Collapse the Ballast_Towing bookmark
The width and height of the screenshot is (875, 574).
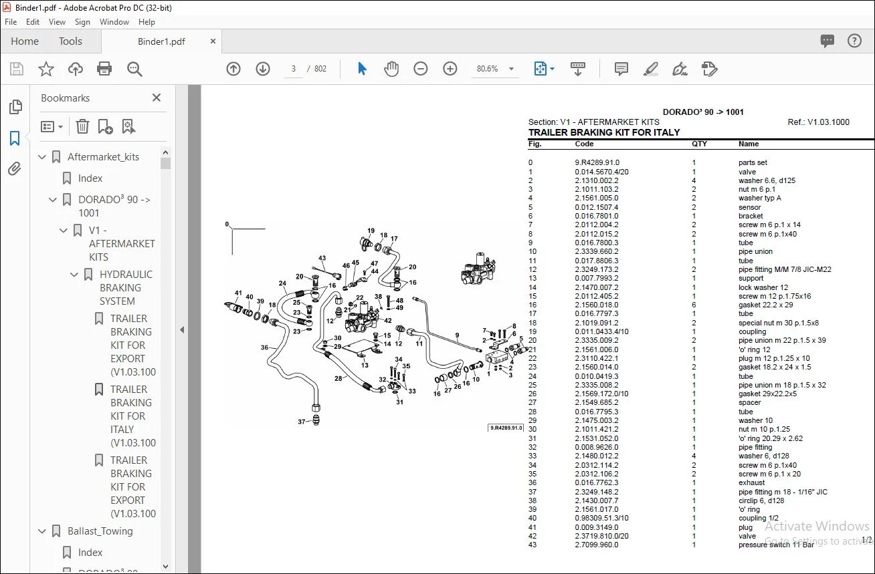point(43,532)
